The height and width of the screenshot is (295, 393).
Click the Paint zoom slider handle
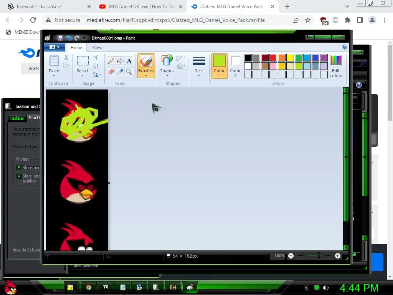click(x=318, y=255)
